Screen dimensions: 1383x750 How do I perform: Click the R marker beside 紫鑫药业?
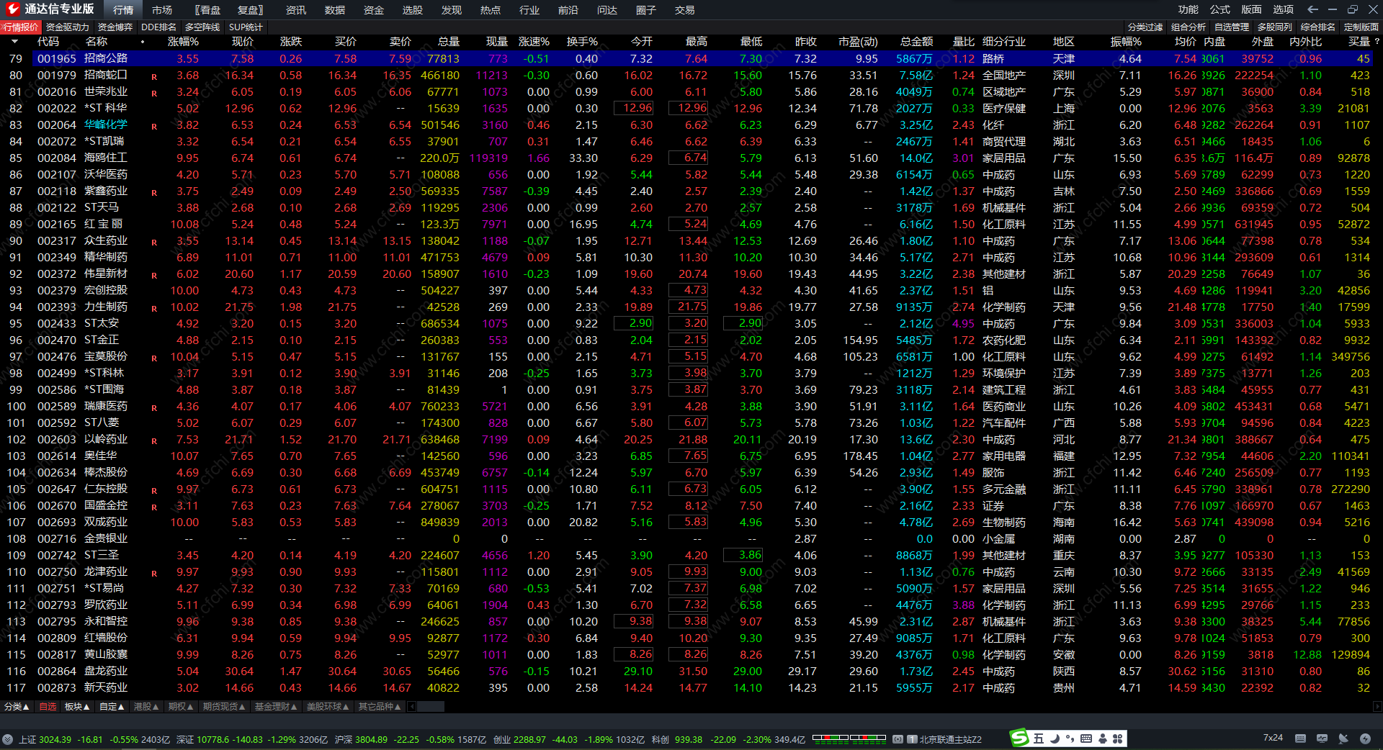(x=154, y=192)
